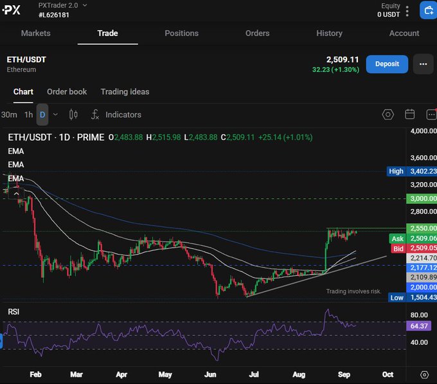Click the RSI indicator label
437x384 pixels.
(x=13, y=312)
